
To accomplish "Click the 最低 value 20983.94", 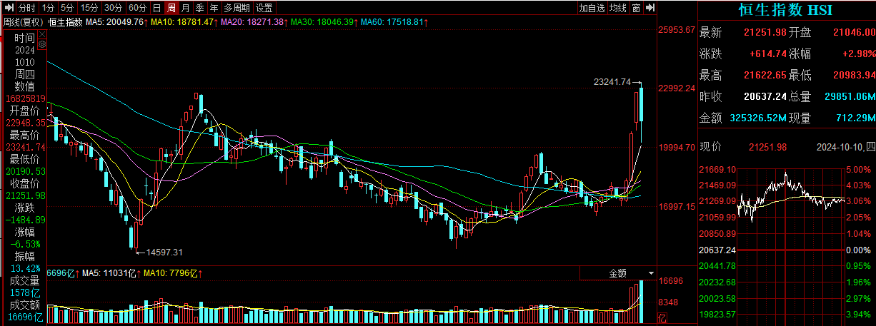I will (854, 75).
